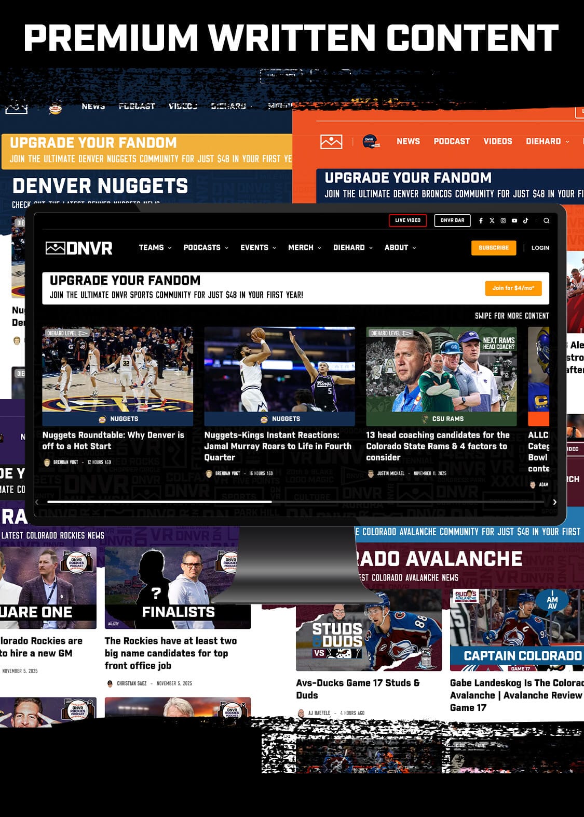Viewport: 584px width, 817px height.
Task: Open the Events dropdown menu
Action: click(258, 248)
